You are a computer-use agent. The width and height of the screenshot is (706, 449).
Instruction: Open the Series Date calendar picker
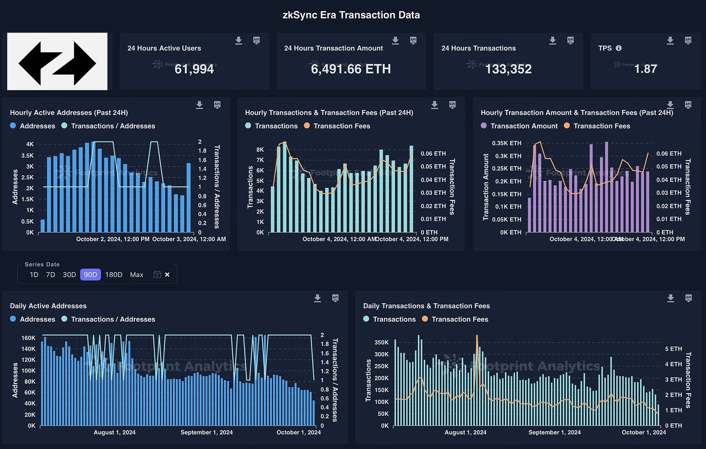(x=157, y=275)
